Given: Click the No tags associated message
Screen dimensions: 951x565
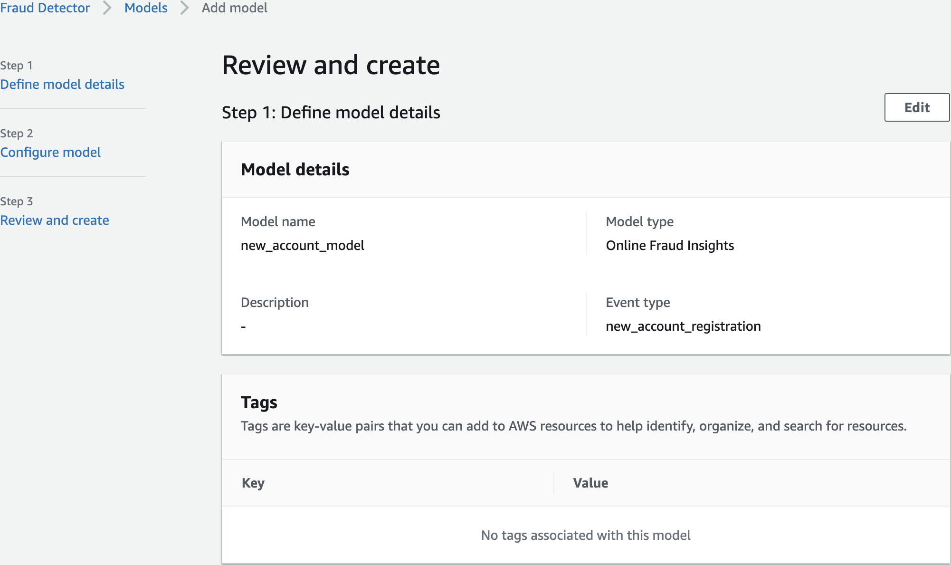Looking at the screenshot, I should [586, 536].
